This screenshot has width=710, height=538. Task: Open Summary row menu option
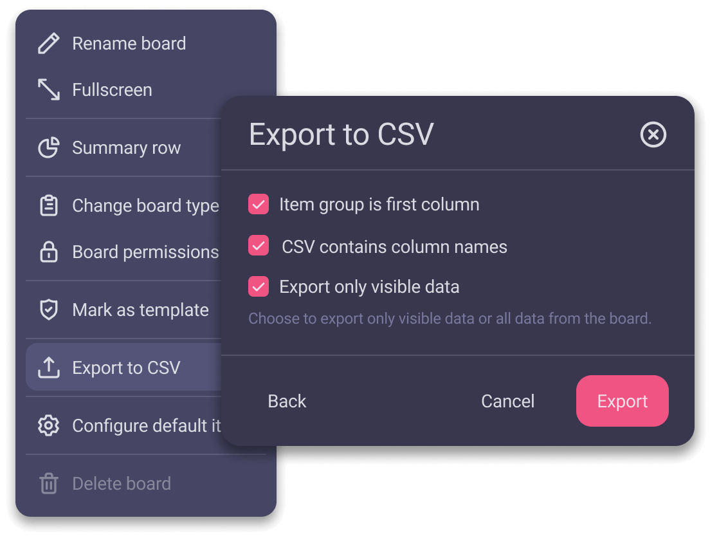coord(126,148)
